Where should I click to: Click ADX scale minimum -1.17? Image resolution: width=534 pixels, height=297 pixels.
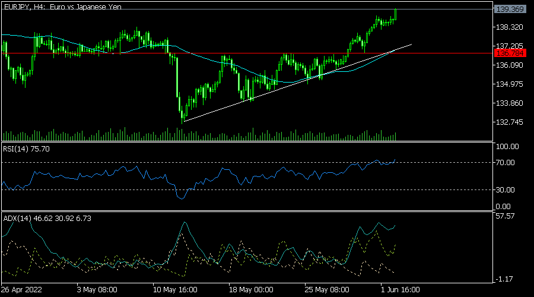tap(504, 279)
